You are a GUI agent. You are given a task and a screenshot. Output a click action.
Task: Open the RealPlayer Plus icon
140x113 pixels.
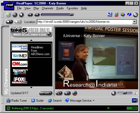[110, 14]
